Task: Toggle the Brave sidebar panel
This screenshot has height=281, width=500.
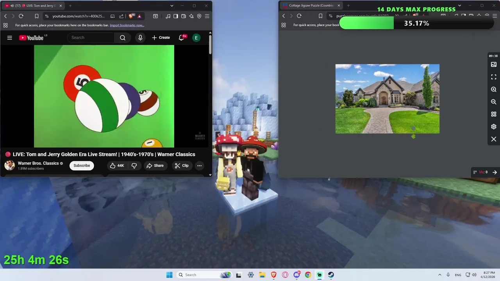Action: pyautogui.click(x=176, y=16)
